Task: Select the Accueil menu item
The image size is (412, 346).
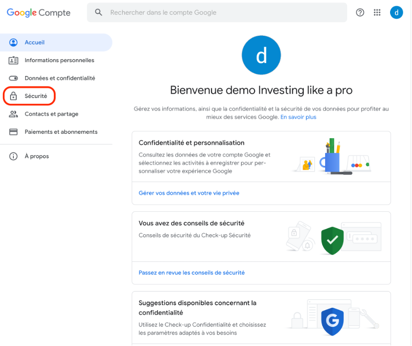Action: click(x=56, y=43)
